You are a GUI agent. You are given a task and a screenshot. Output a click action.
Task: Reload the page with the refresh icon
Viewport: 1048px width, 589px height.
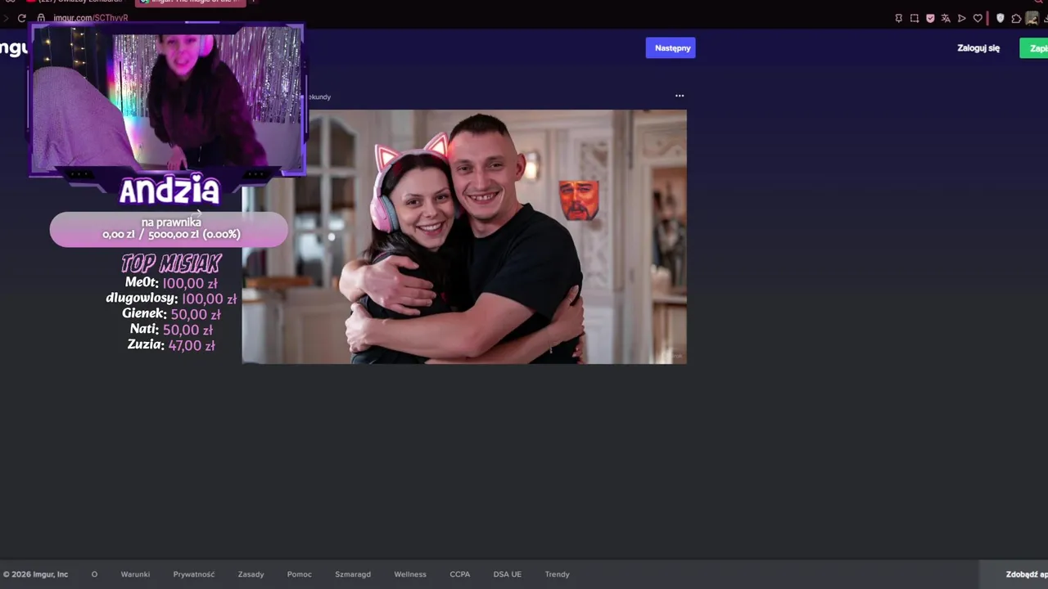[22, 18]
